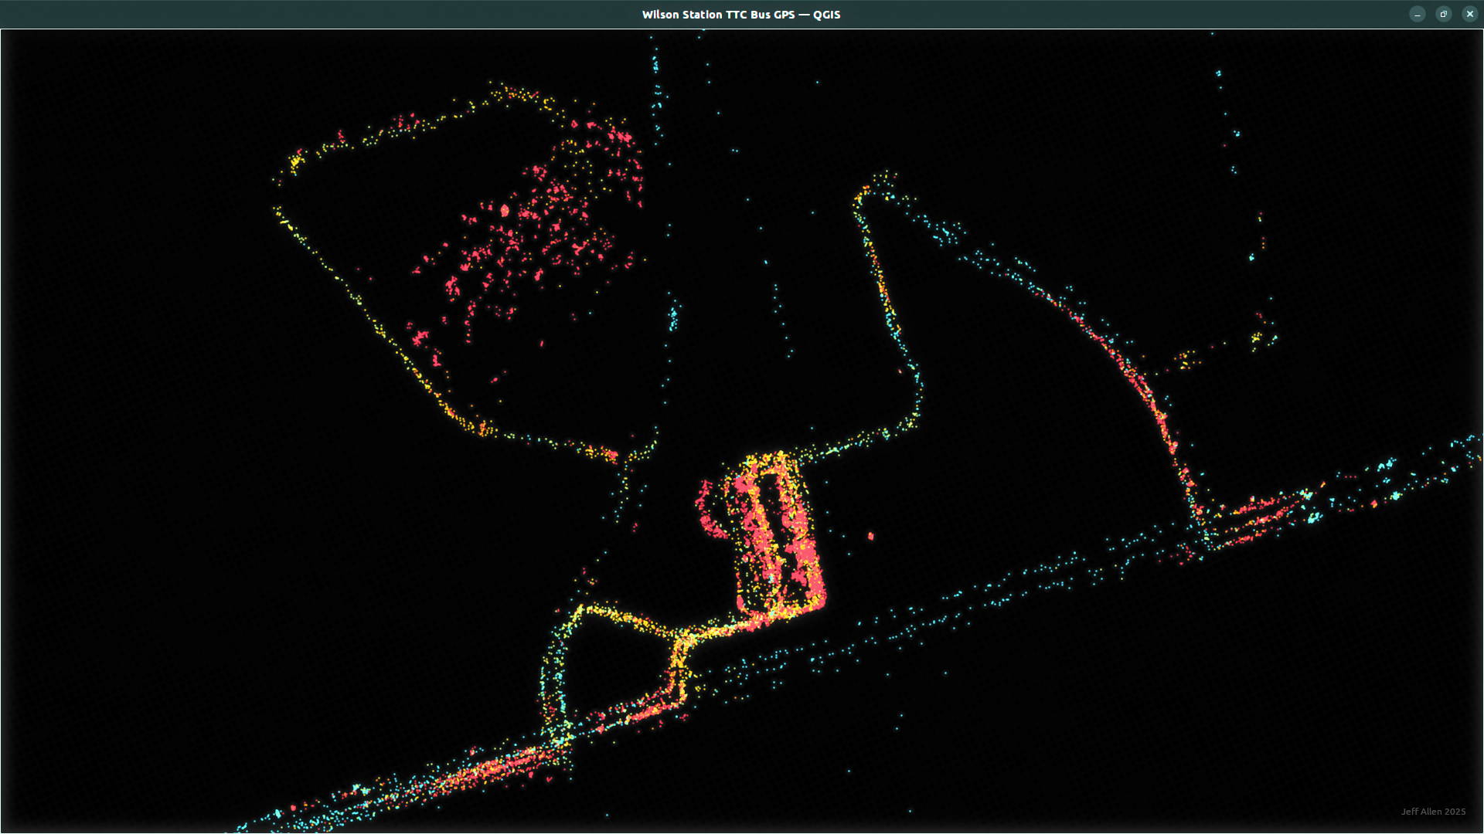Click the 'Jeff Allen 2025' watermark text
This screenshot has width=1484, height=834.
tap(1432, 811)
